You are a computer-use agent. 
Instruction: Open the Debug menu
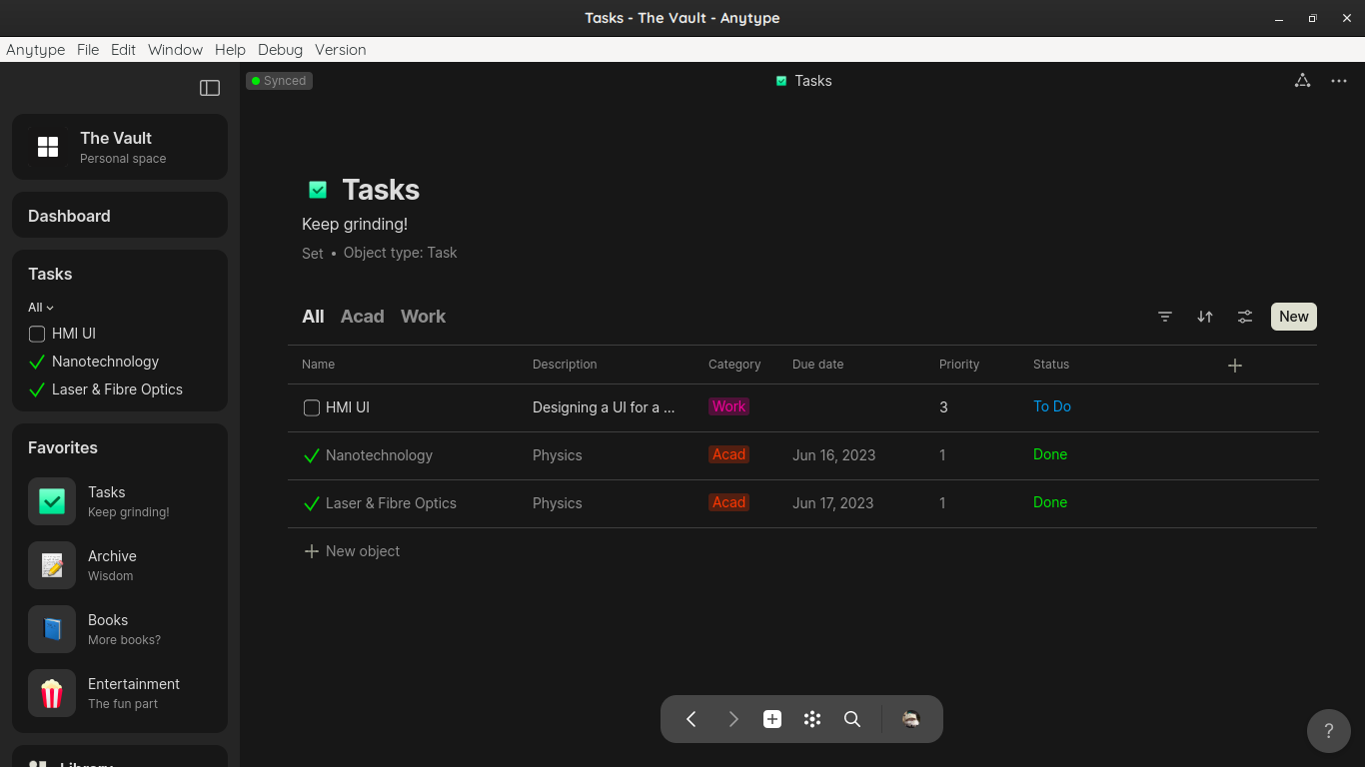[280, 50]
